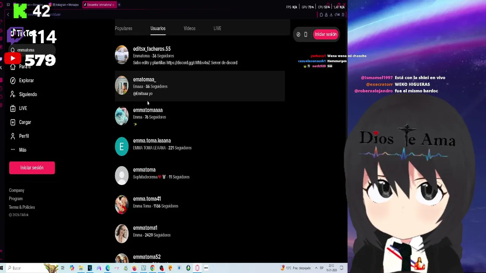Image resolution: width=486 pixels, height=273 pixels.
Task: Click the emma.toma.leaana letter E avatar
Action: pyautogui.click(x=122, y=147)
